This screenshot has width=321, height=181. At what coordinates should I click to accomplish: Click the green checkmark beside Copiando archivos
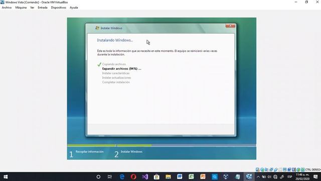point(99,64)
